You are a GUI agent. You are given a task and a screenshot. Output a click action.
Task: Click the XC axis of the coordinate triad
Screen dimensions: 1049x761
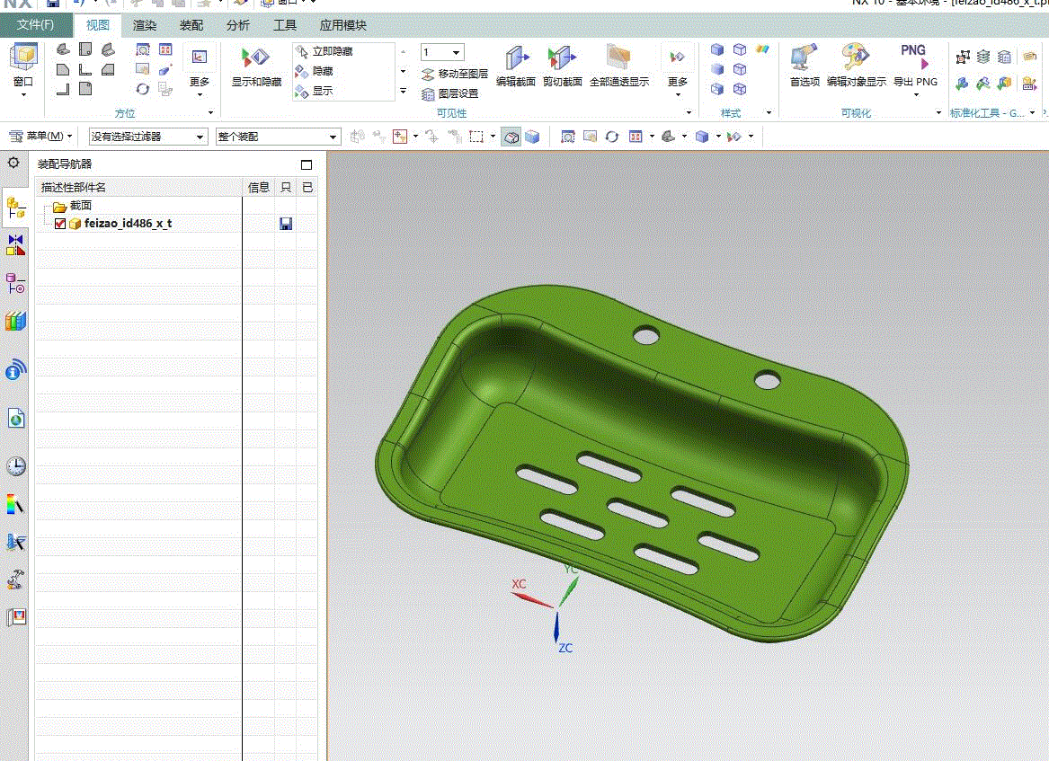532,599
